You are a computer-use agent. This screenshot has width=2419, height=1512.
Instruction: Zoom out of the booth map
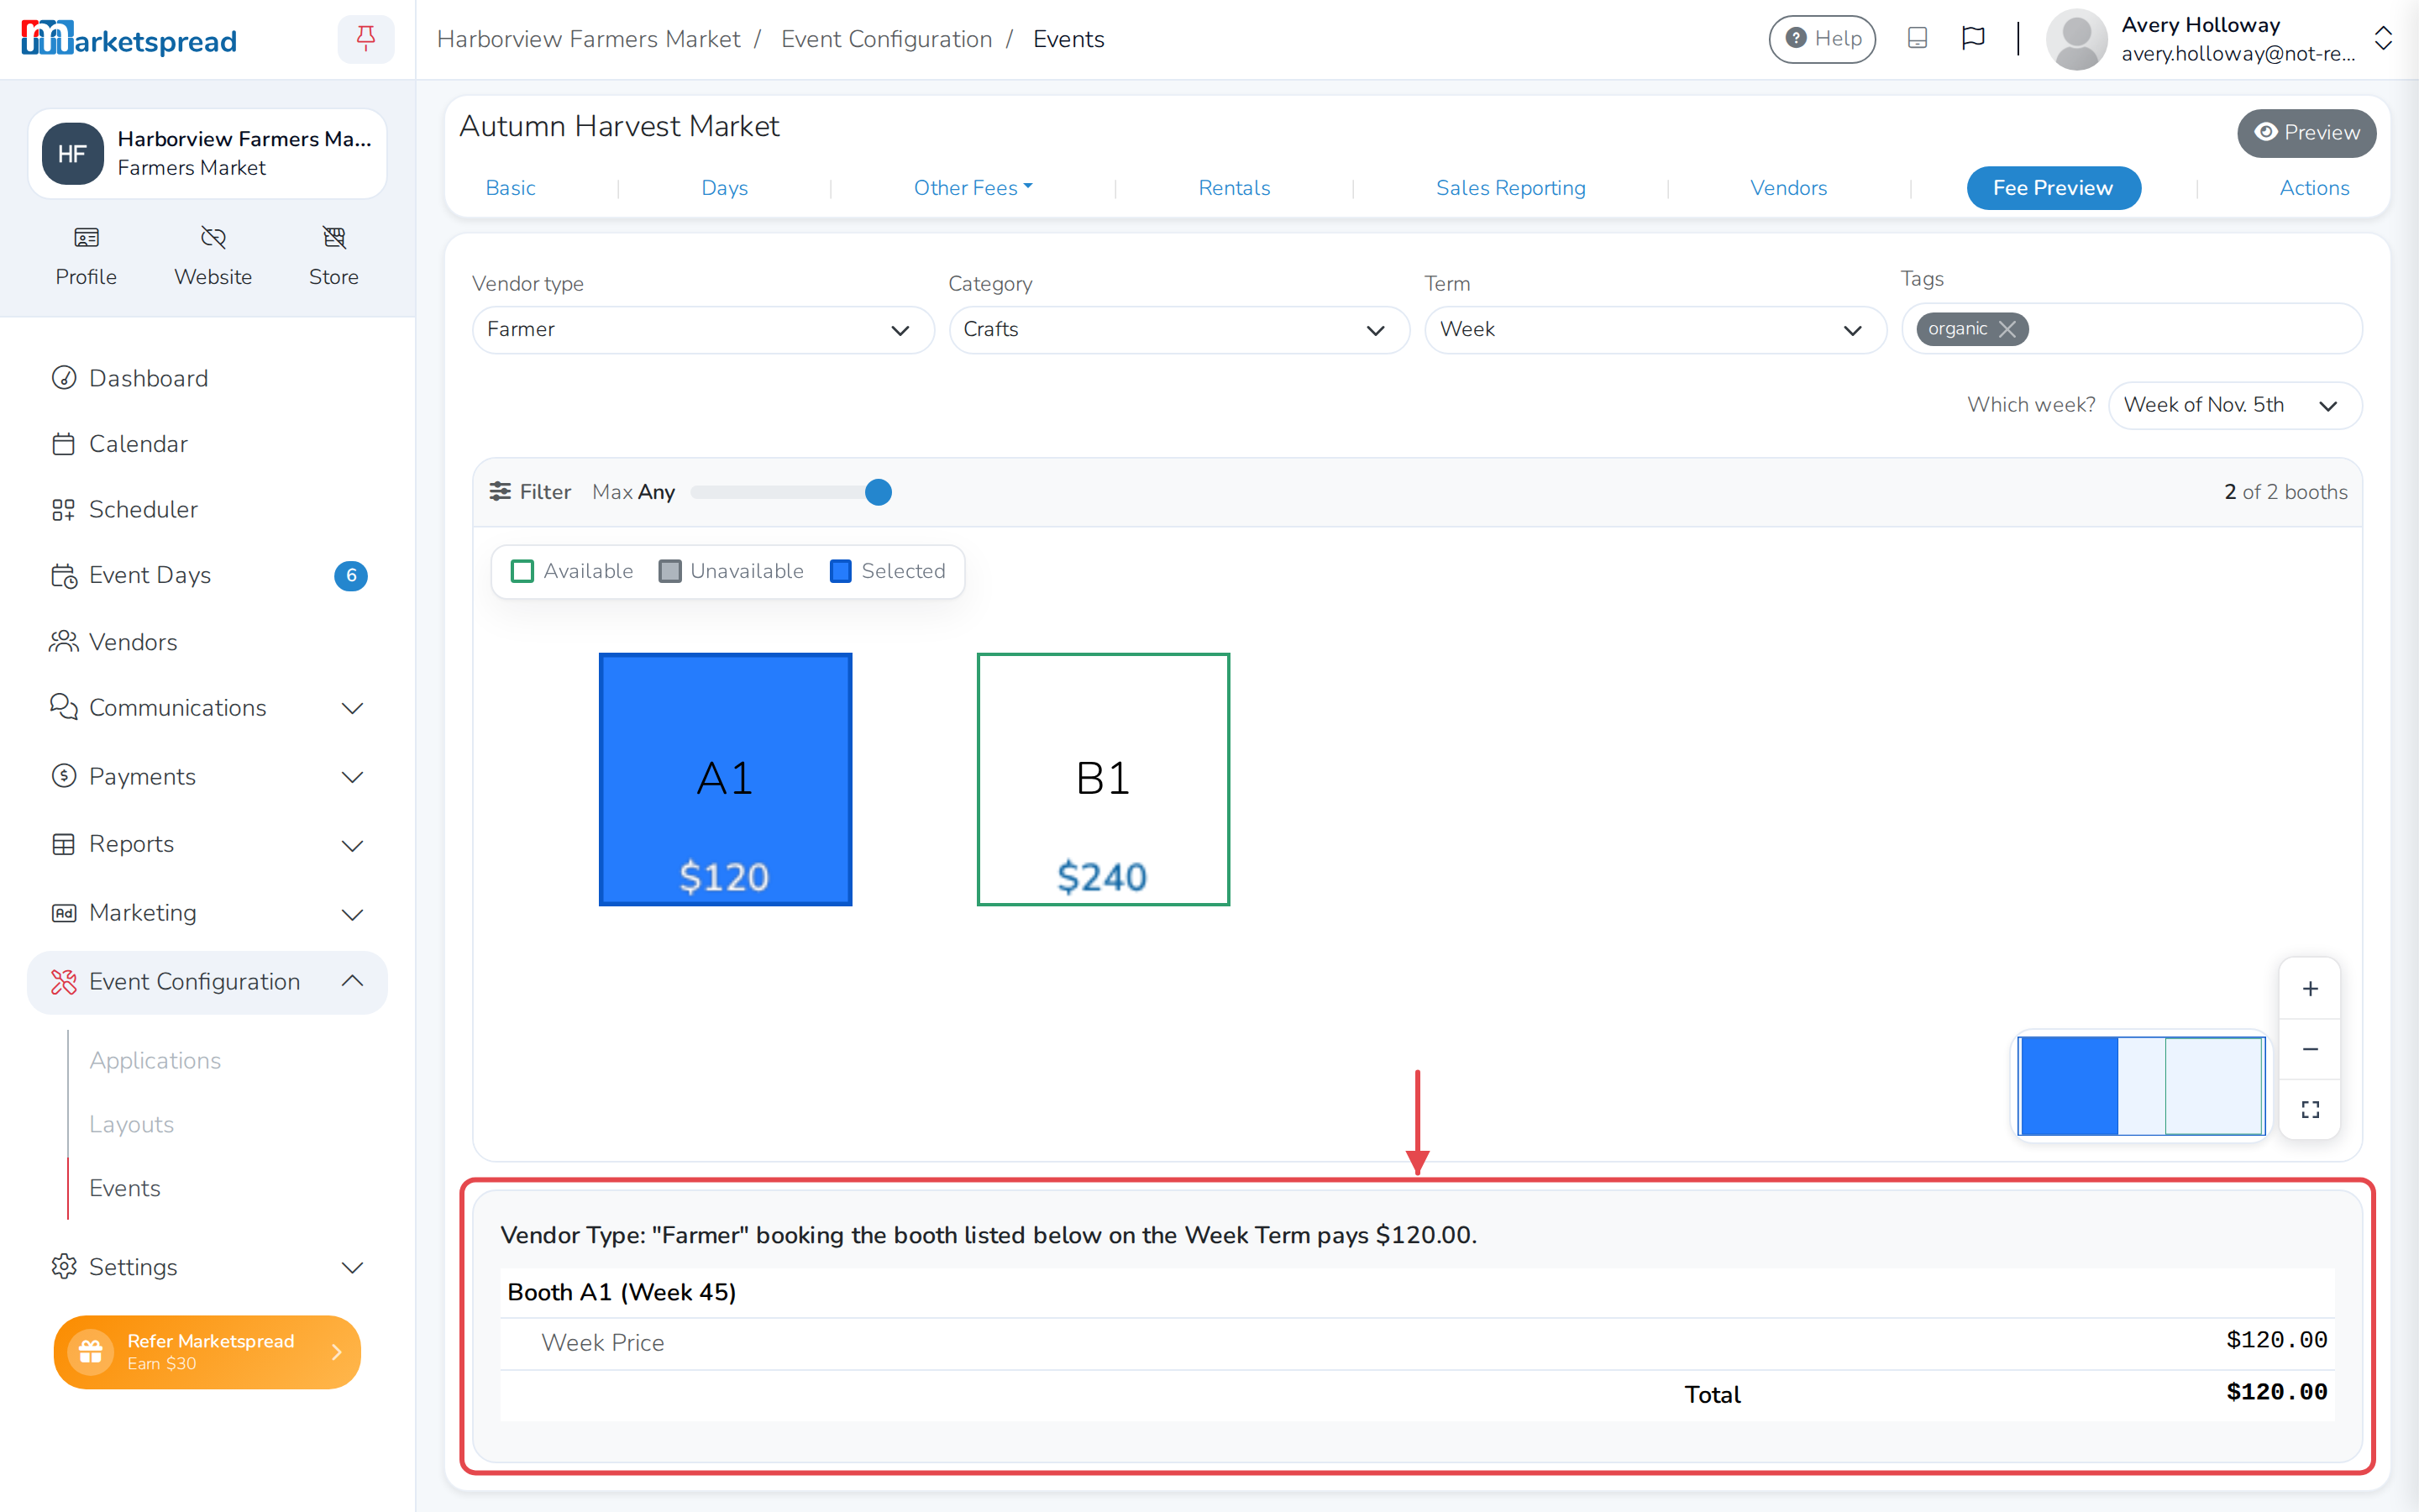click(x=2310, y=1049)
